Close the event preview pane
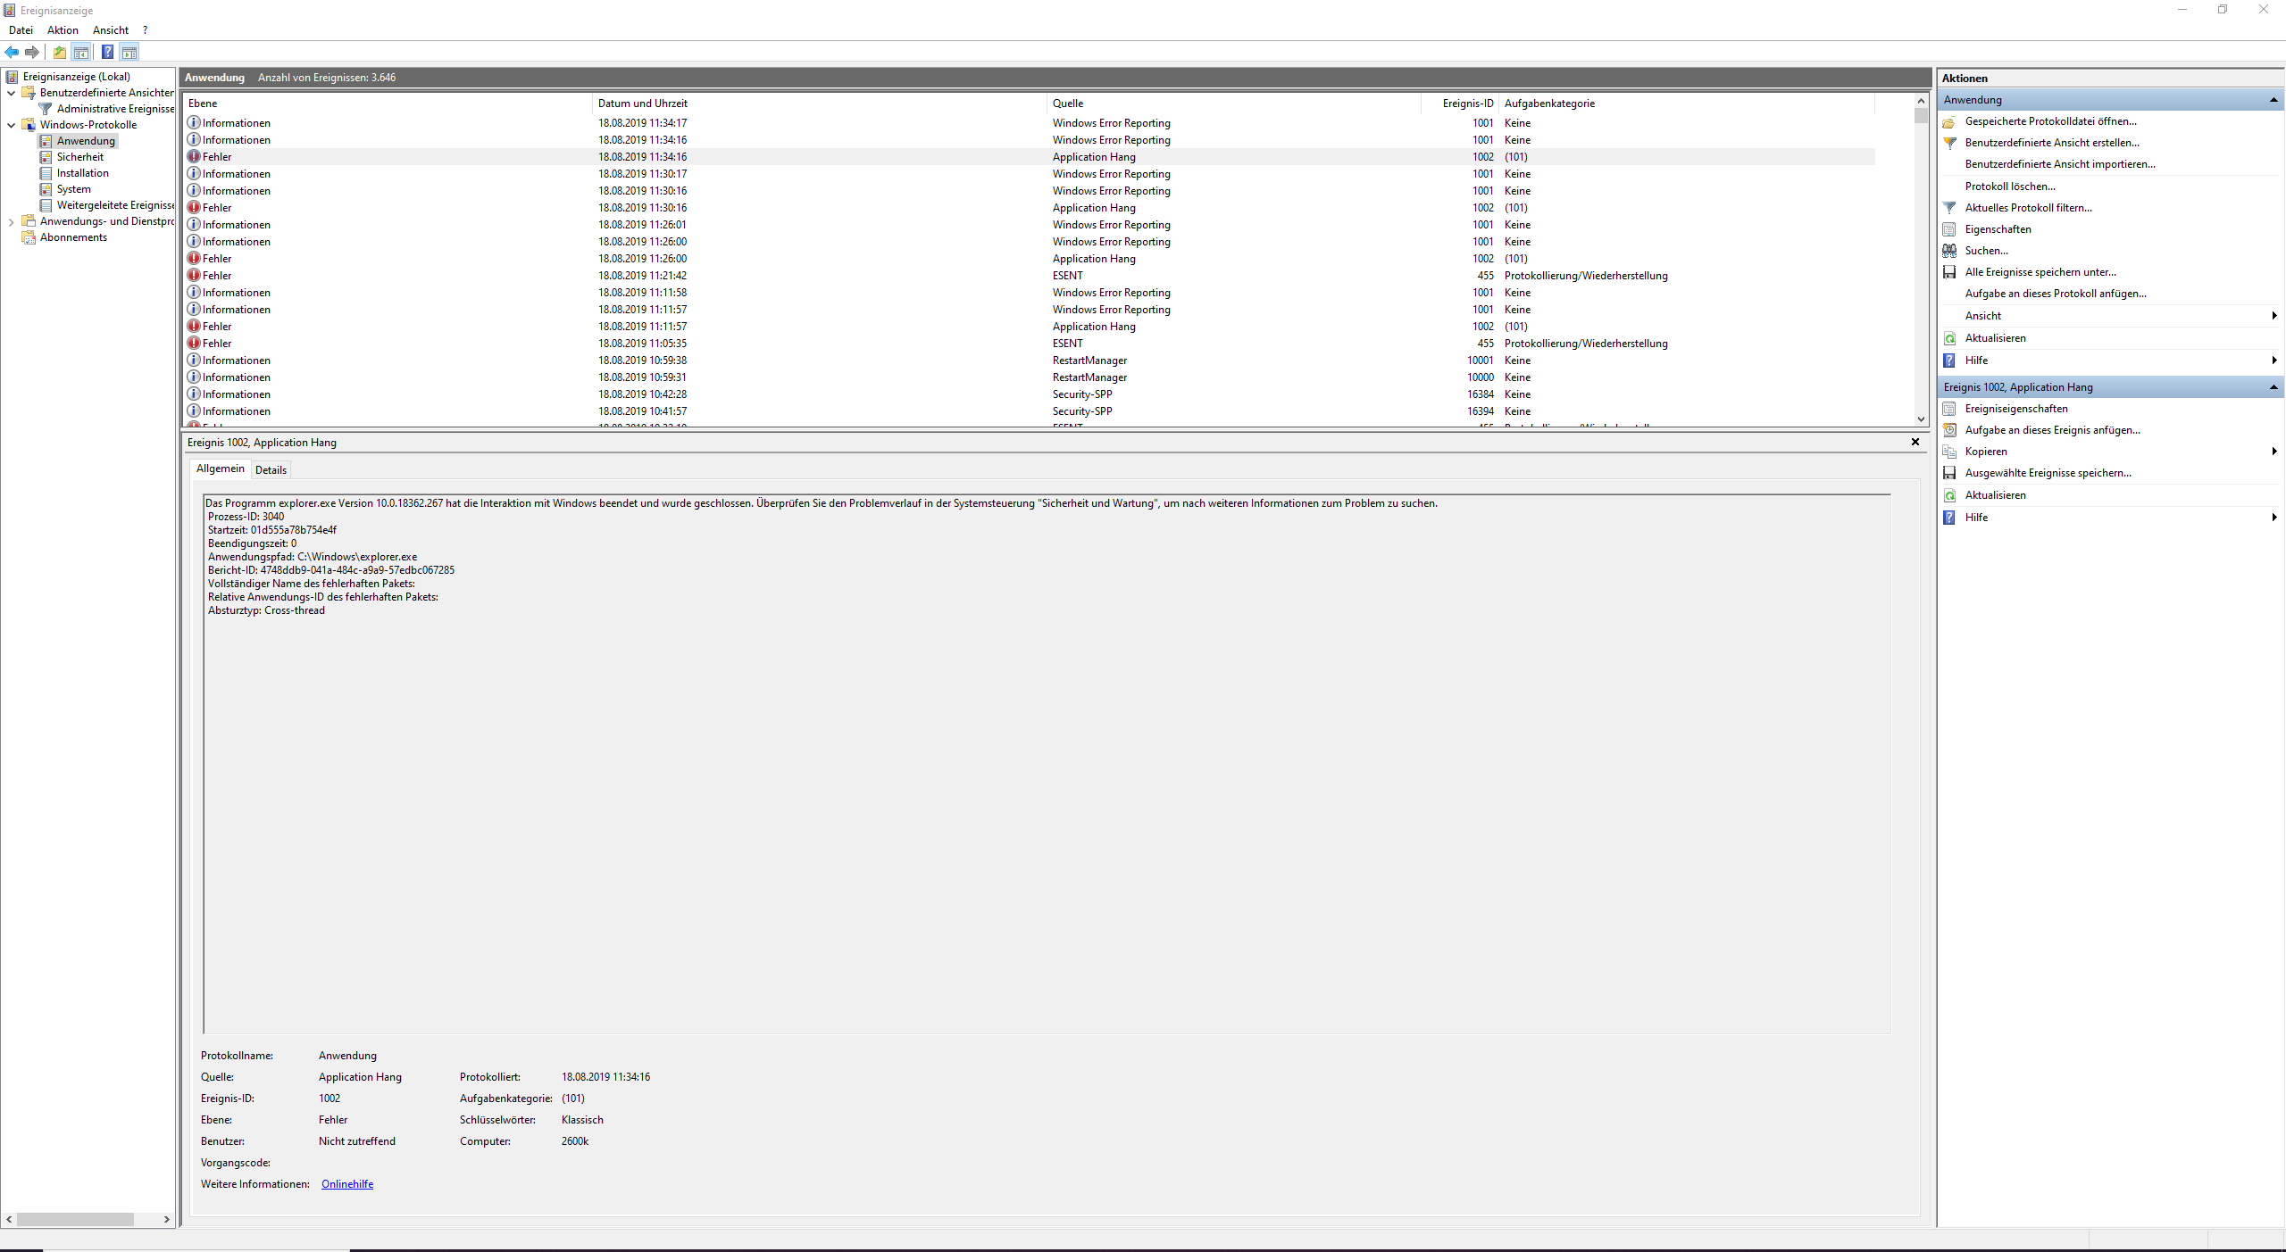 click(x=1915, y=442)
